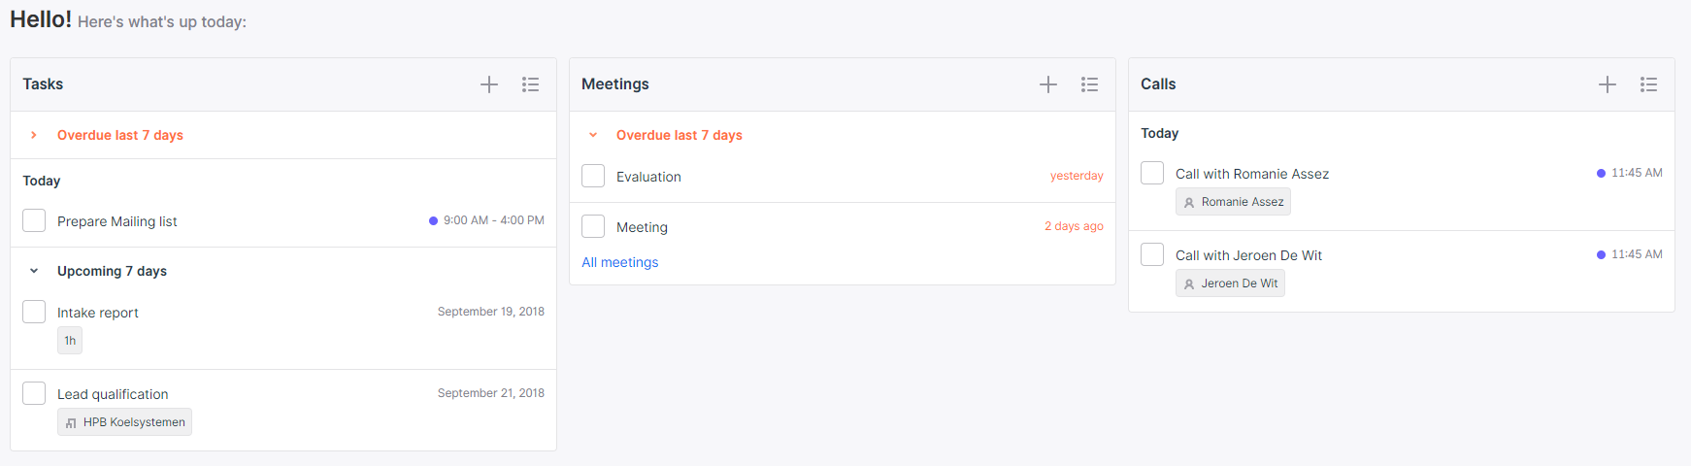Click the HPB Koelsystemen company tag
This screenshot has height=466, width=1691.
(x=124, y=422)
